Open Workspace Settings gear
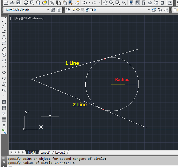Screen dimensions: 178x167 pyautogui.click(x=53, y=10)
